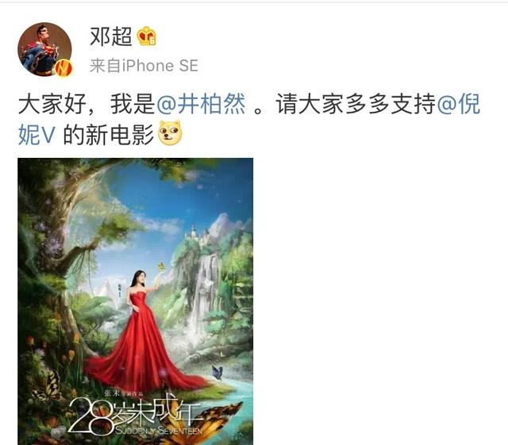Open the 妮V mention link text

(37, 135)
